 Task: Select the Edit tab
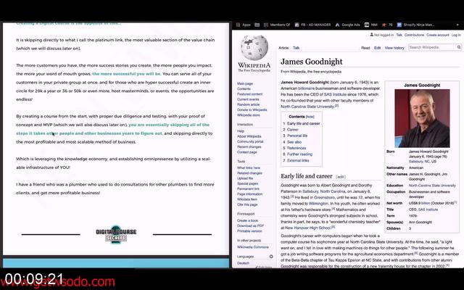click(377, 48)
